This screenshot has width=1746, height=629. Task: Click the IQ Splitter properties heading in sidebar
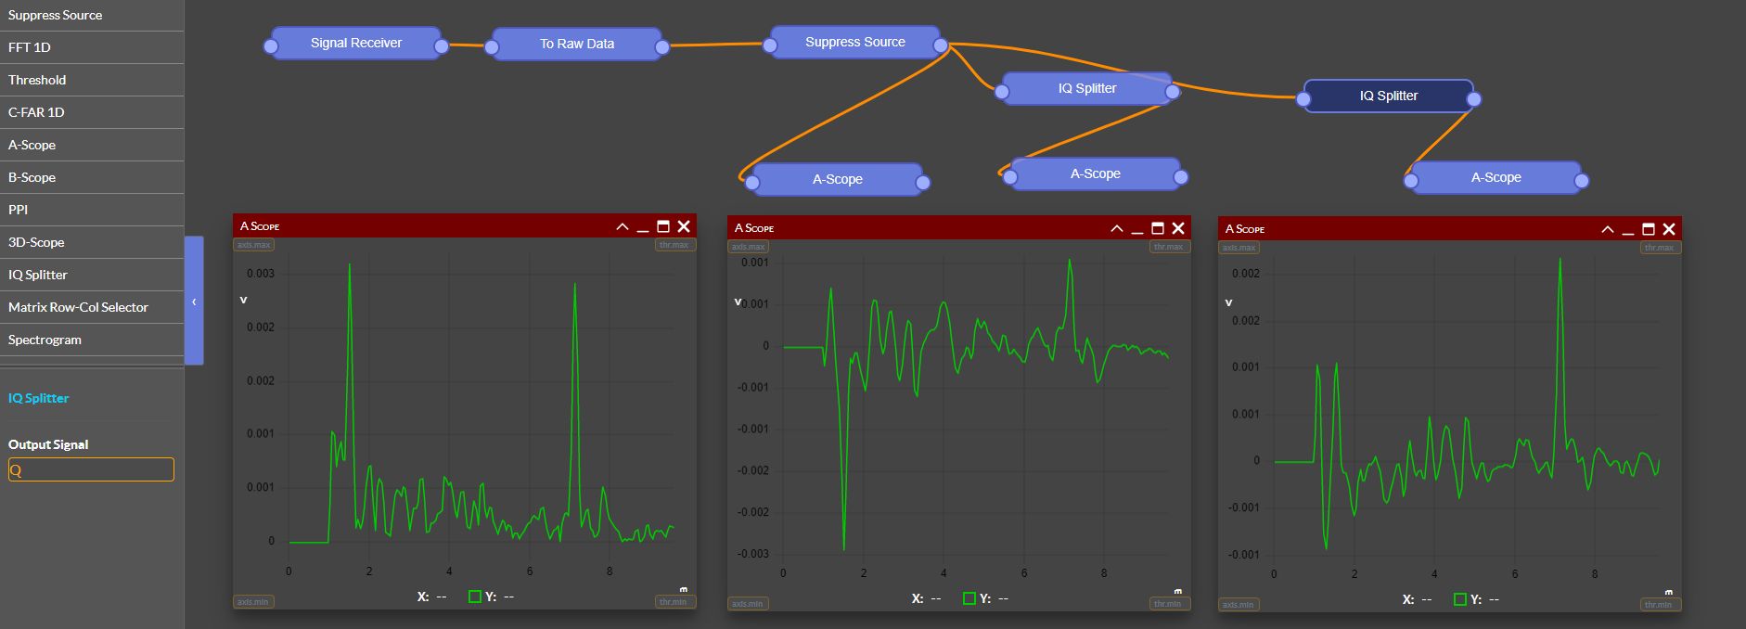[x=39, y=398]
